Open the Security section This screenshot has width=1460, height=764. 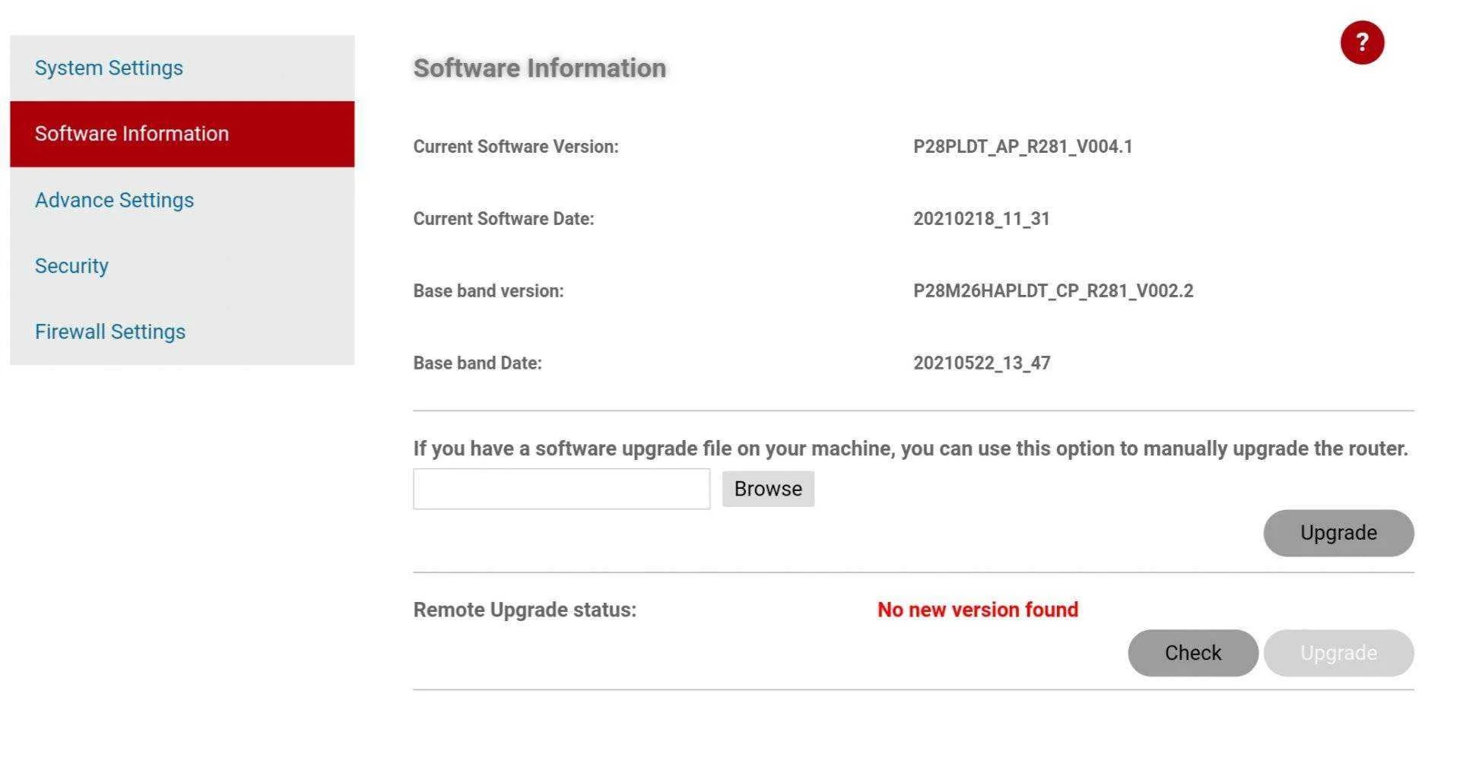(182, 266)
